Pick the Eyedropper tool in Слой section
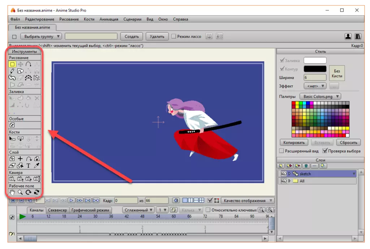The width and height of the screenshot is (370, 249). point(36,166)
